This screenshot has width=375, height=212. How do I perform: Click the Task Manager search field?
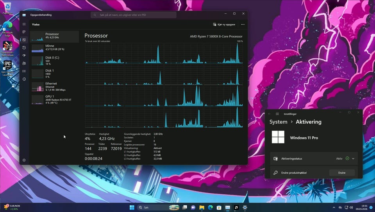[x=134, y=15]
